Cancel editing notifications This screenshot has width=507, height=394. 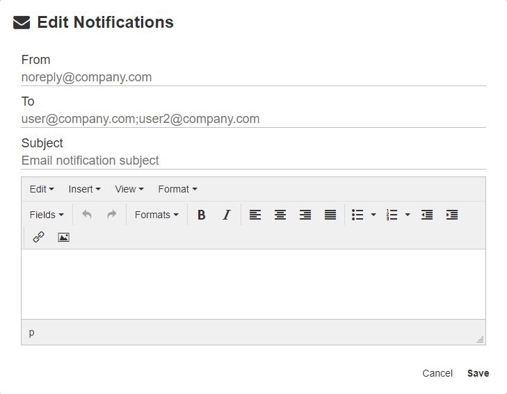pyautogui.click(x=437, y=373)
